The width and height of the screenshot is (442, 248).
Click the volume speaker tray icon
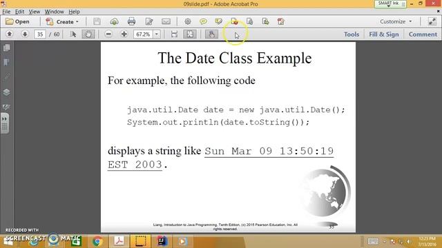408,242
